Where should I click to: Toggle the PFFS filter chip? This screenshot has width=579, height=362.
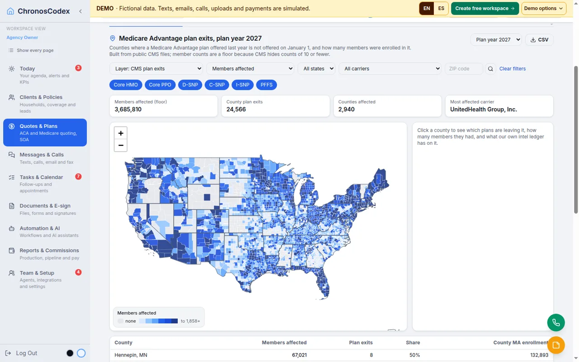point(266,85)
